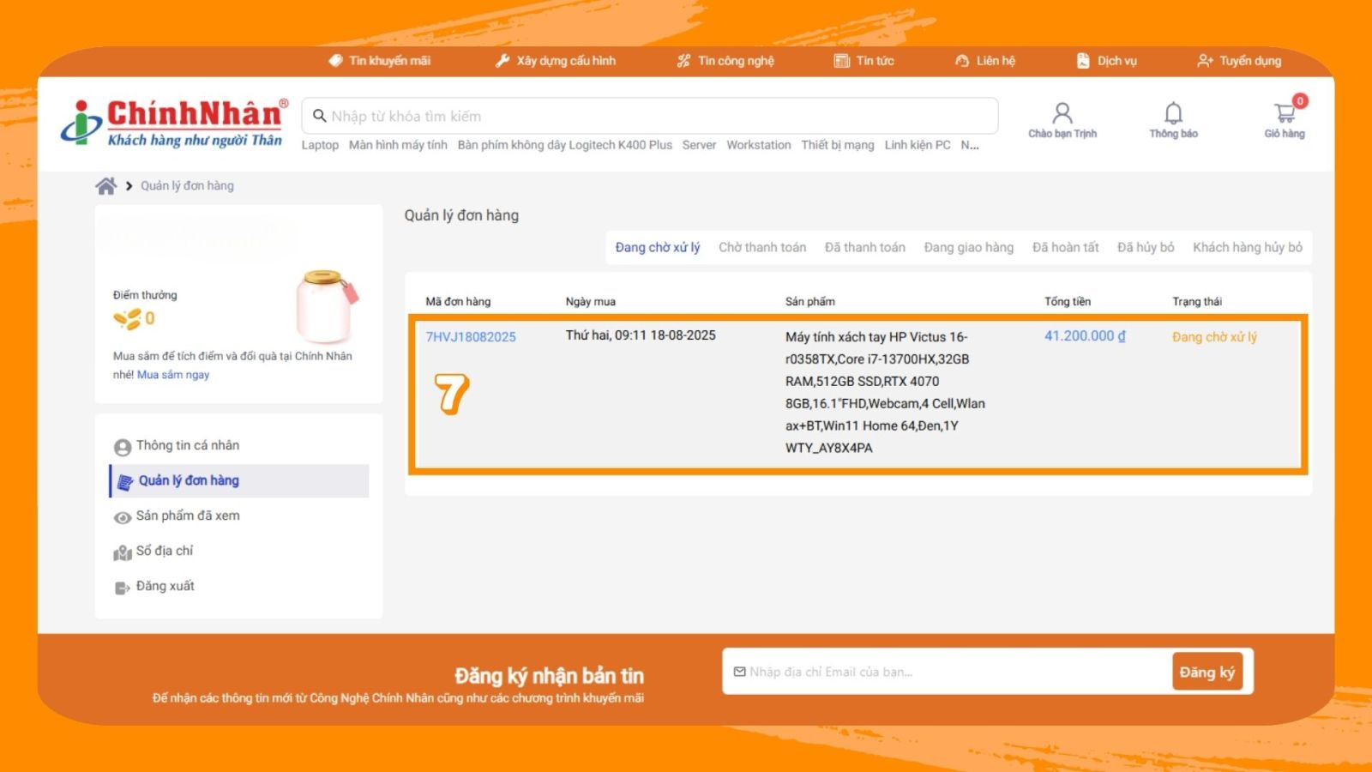Click Bàn phím không dây Logitech K400 Plus link
Viewport: 1372px width, 772px height.
565,145
